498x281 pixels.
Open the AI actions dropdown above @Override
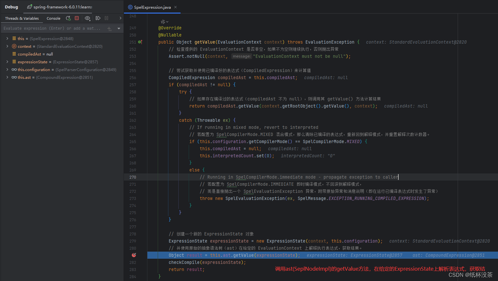point(164,22)
